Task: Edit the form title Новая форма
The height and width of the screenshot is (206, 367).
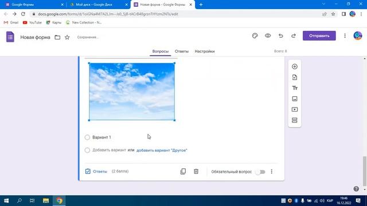Action: [x=35, y=37]
